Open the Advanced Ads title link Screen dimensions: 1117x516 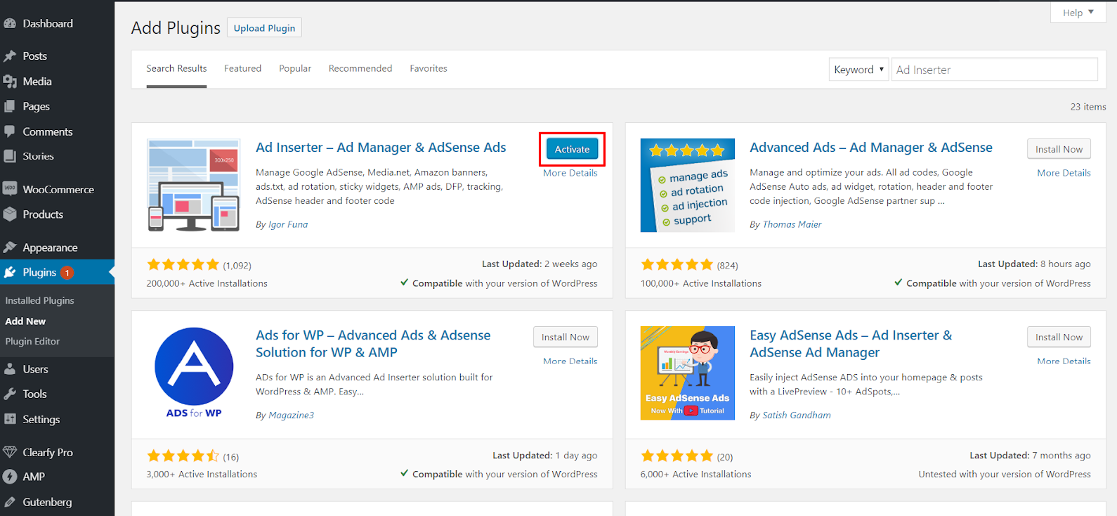[x=871, y=148]
